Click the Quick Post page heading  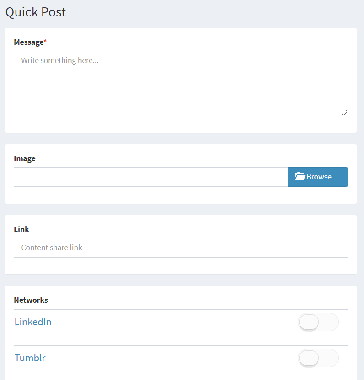point(36,12)
